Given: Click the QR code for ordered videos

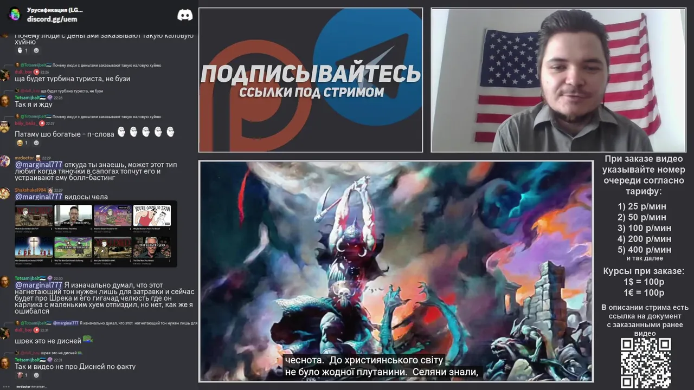Looking at the screenshot, I should click(x=646, y=363).
